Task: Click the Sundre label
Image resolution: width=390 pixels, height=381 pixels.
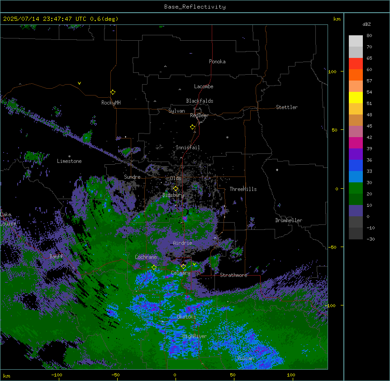Action: coord(132,177)
